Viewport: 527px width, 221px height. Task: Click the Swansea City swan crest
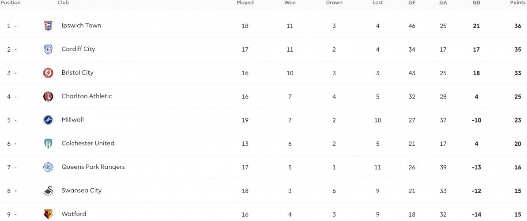coord(48,191)
